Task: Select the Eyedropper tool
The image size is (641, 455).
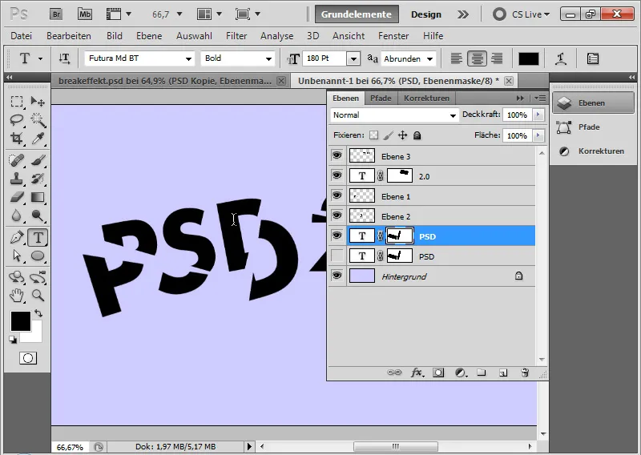Action: (38, 139)
